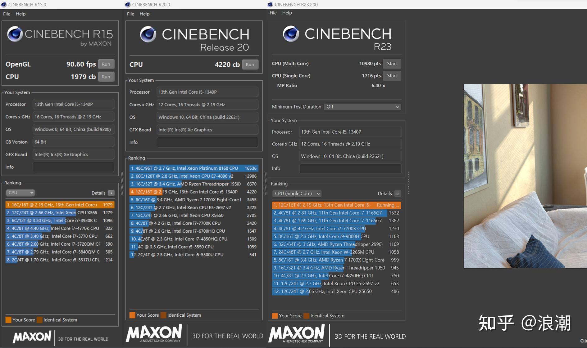587x348 pixels.
Task: Select the Core i7-4770K row scoring 822
Action: (x=60, y=228)
